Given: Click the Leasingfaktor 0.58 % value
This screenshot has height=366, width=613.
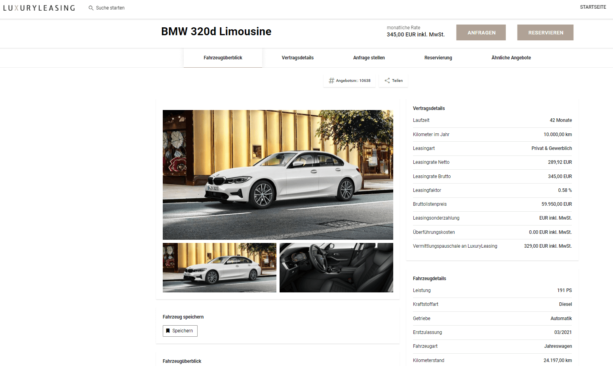Looking at the screenshot, I should tap(565, 190).
